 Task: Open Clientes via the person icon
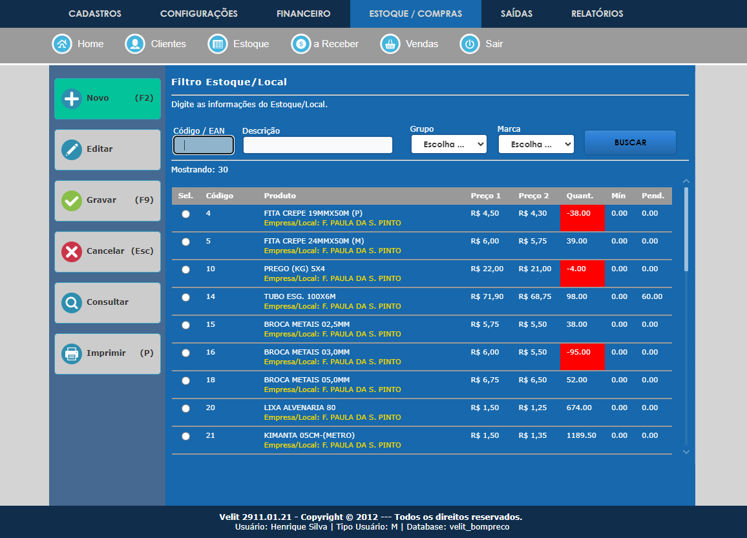point(135,44)
